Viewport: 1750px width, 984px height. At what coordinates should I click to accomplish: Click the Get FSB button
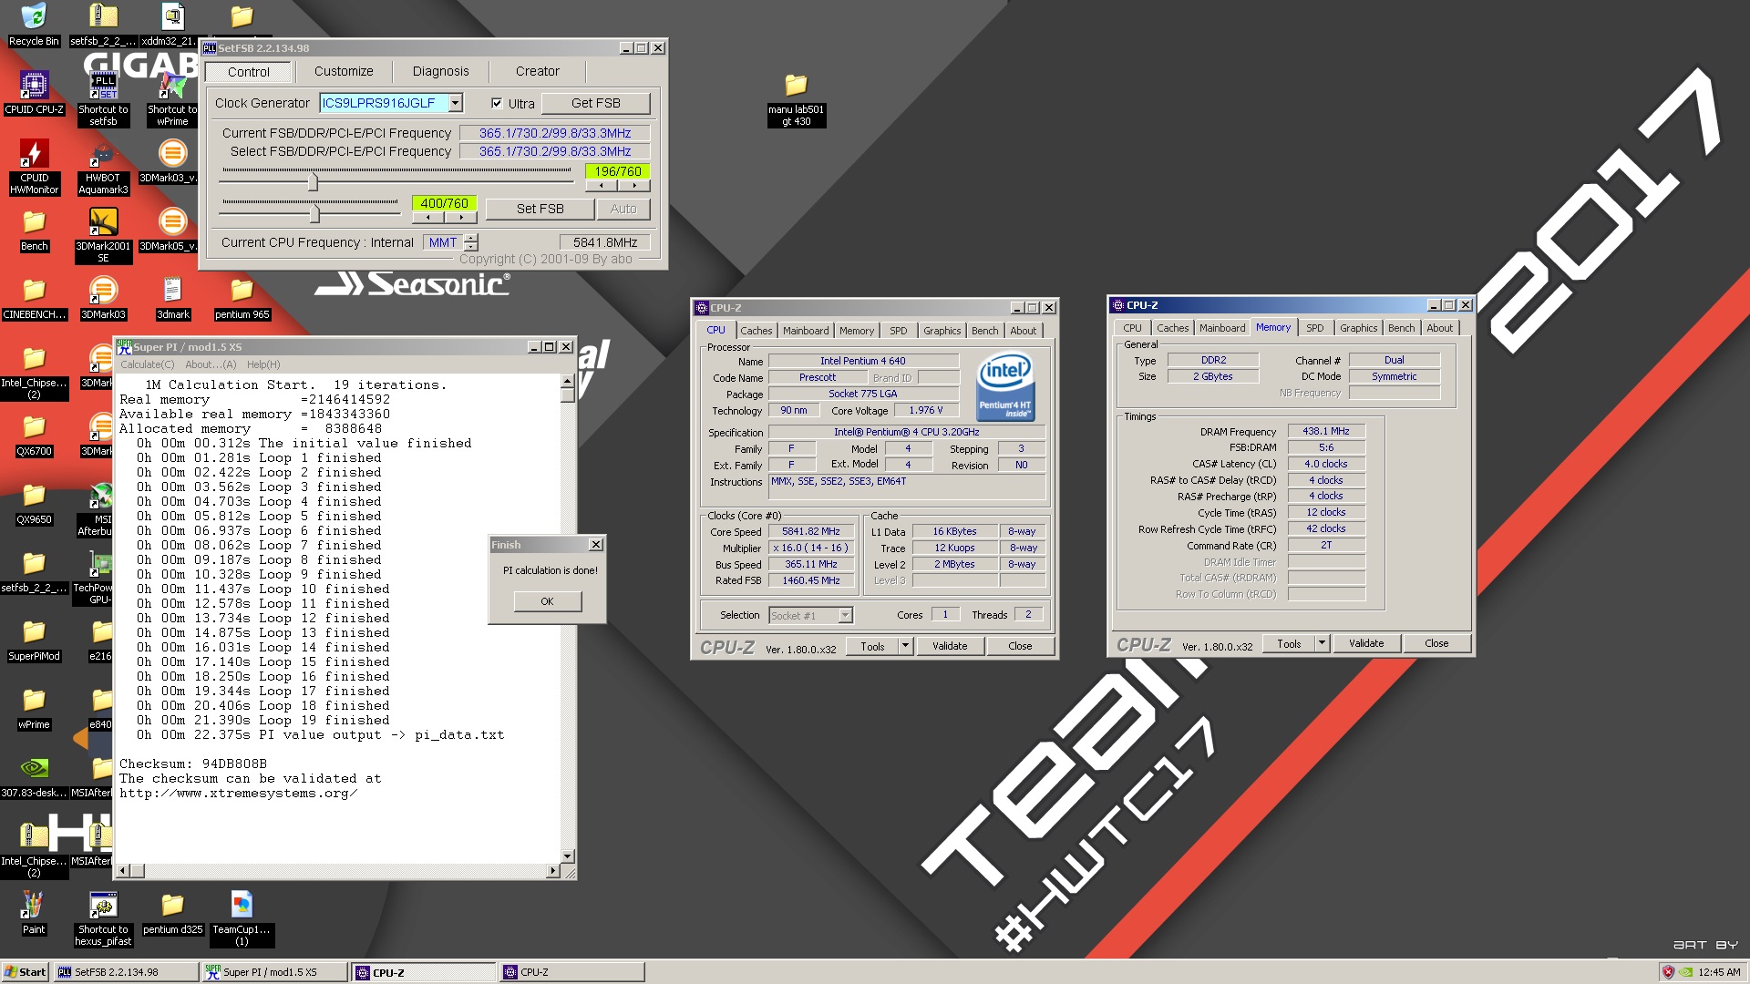[x=596, y=103]
